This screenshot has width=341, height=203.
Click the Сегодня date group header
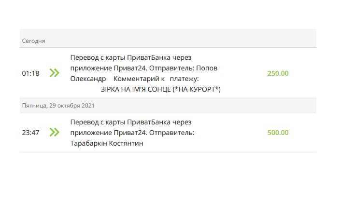pyautogui.click(x=33, y=41)
